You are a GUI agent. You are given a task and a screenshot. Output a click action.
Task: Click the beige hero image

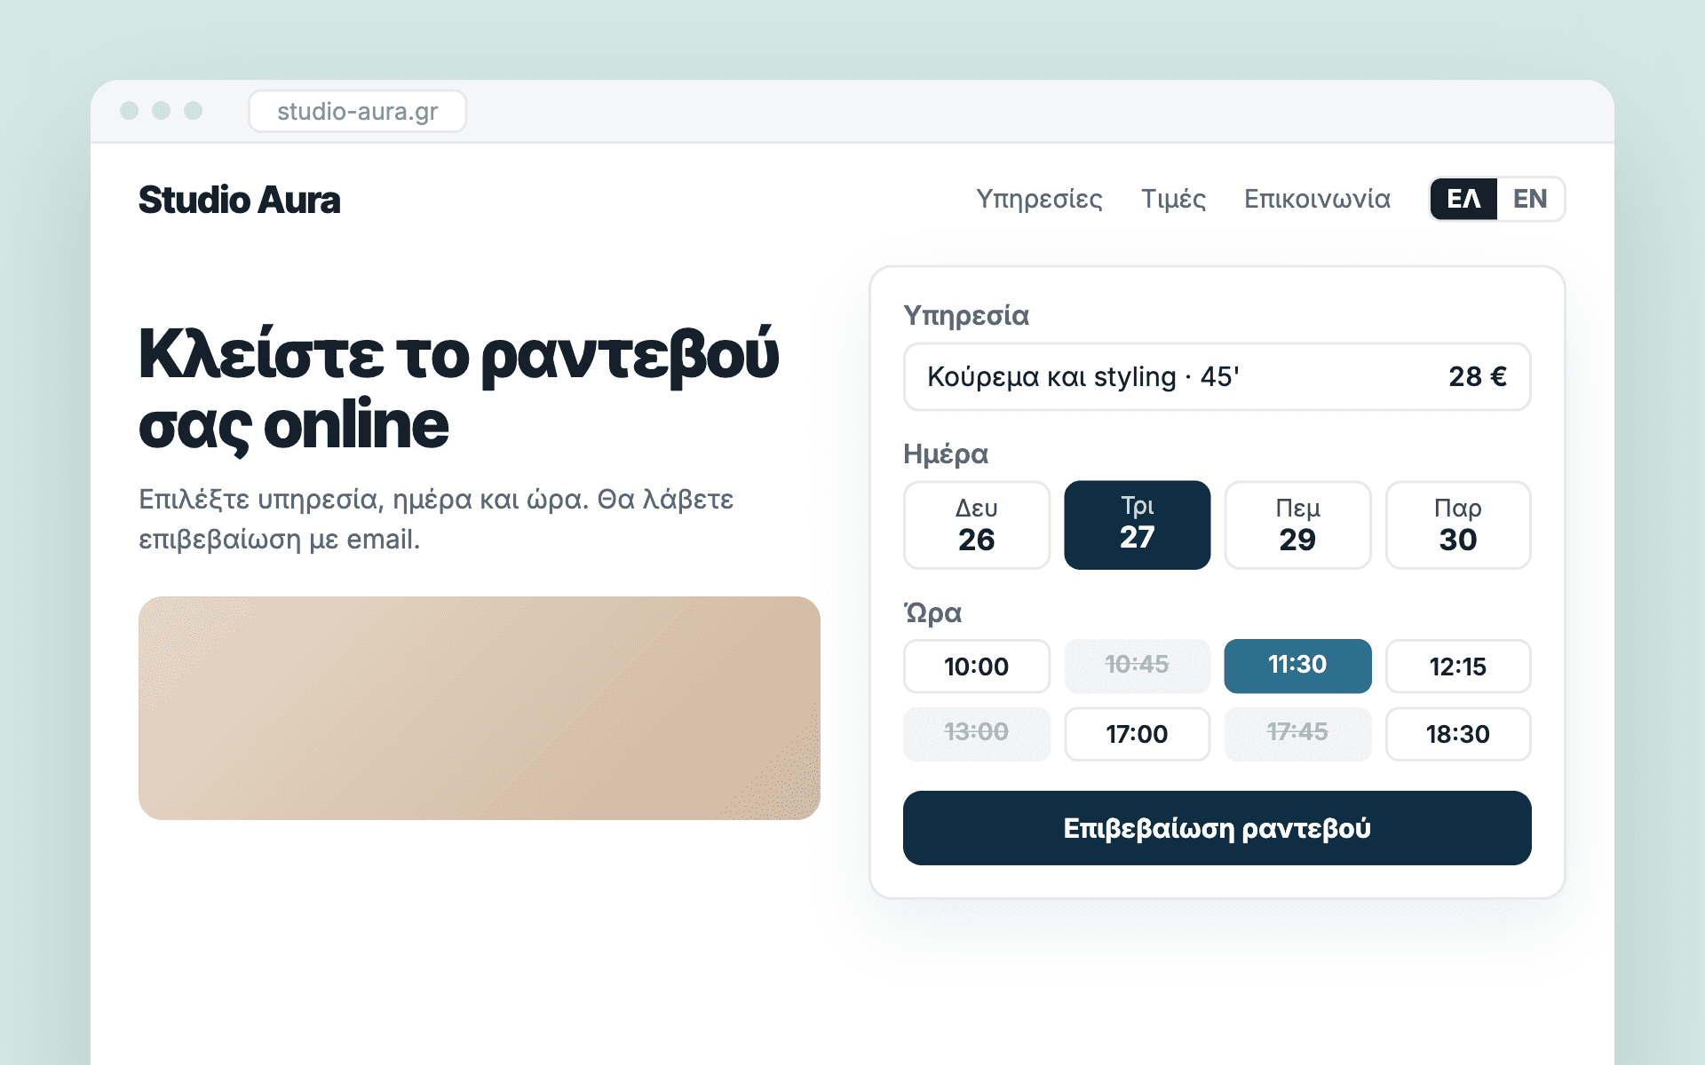click(x=480, y=707)
